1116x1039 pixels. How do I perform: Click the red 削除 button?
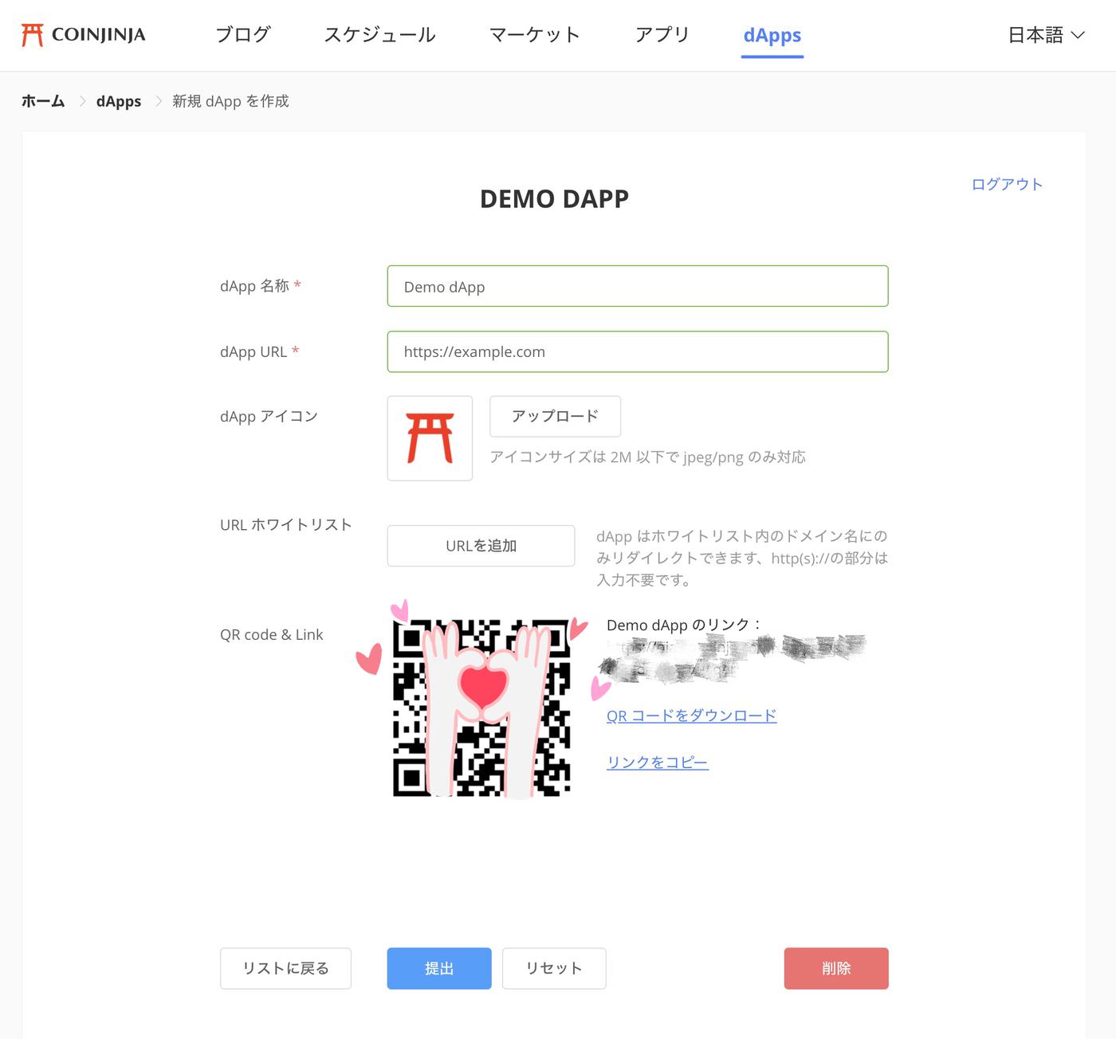pos(836,968)
